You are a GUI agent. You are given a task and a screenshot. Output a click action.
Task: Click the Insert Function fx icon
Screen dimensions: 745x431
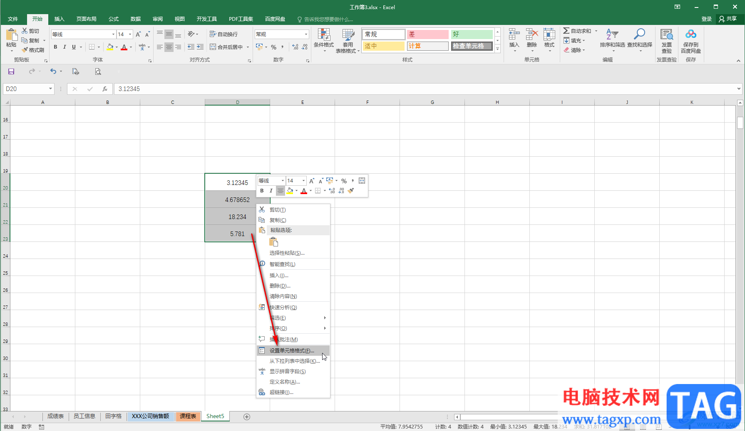click(105, 89)
